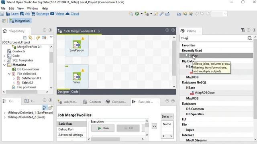Viewport: 257px width, 144px height.
Task: Collapse the Metadata node
Action: point(4,65)
